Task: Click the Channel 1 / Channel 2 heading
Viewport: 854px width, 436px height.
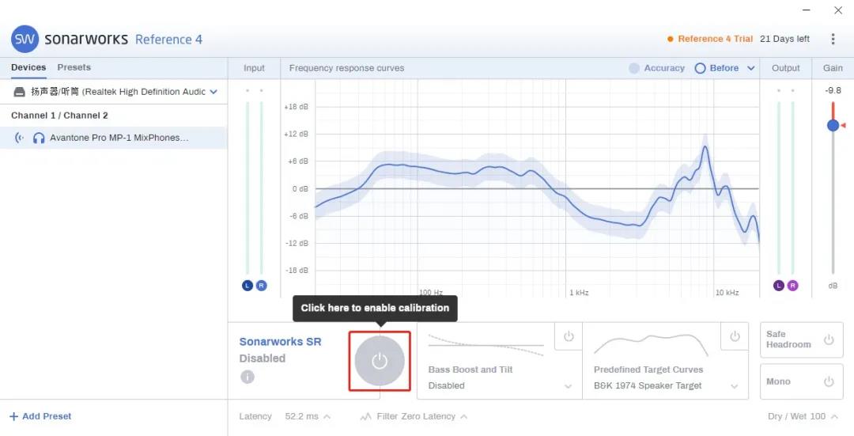Action: (59, 116)
